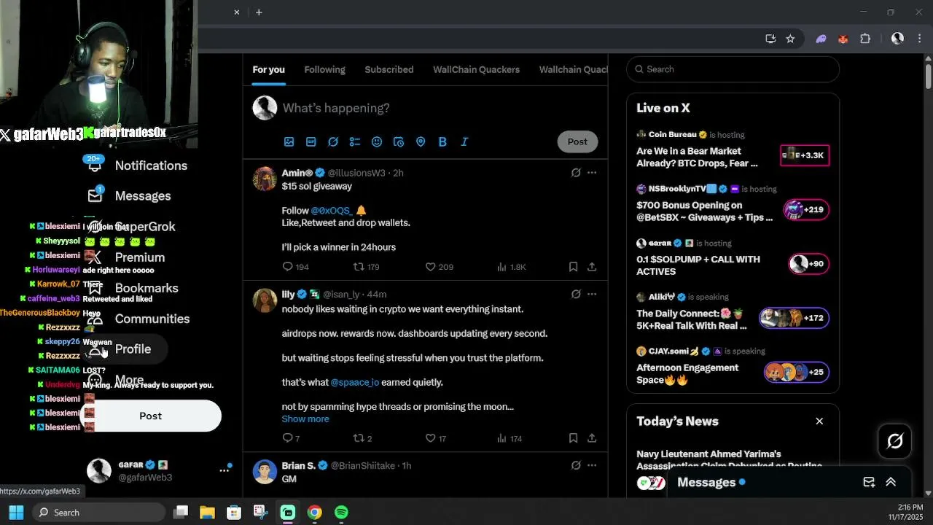Open Chrome from taskbar

[x=314, y=513]
